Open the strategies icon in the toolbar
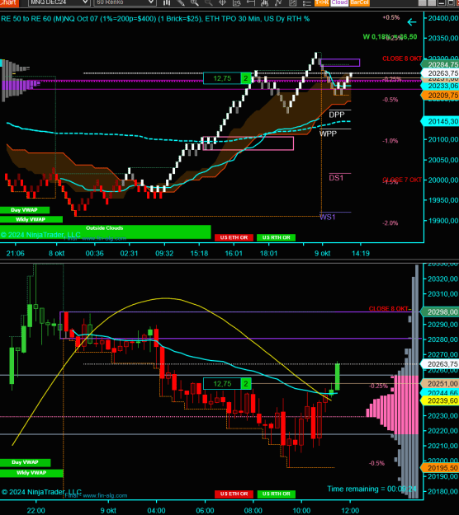The height and width of the screenshot is (515, 459). 278,2
